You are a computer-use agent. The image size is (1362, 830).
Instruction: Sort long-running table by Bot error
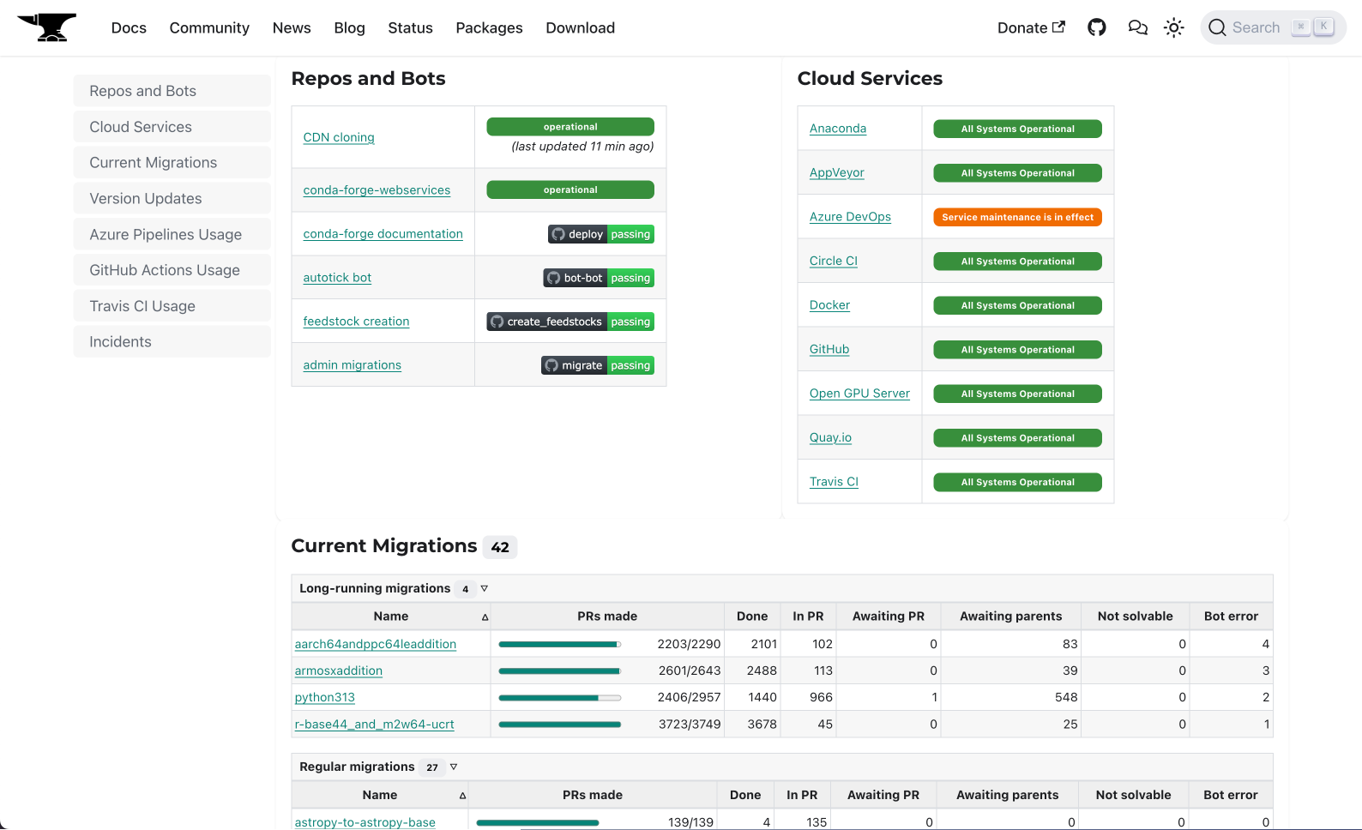coord(1231,616)
